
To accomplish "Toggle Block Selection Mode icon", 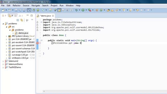I will 67,10.
